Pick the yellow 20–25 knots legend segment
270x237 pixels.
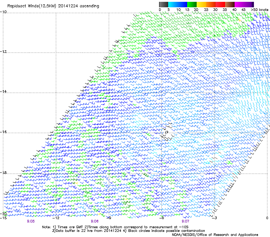(201, 4)
